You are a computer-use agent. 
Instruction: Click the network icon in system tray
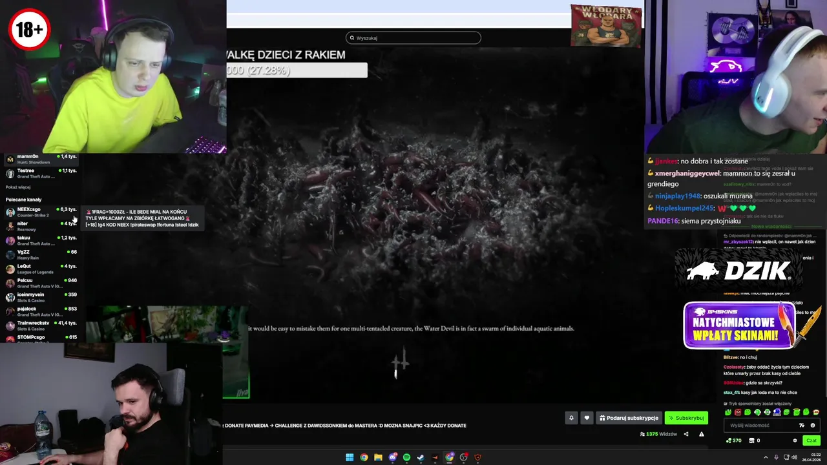point(785,457)
